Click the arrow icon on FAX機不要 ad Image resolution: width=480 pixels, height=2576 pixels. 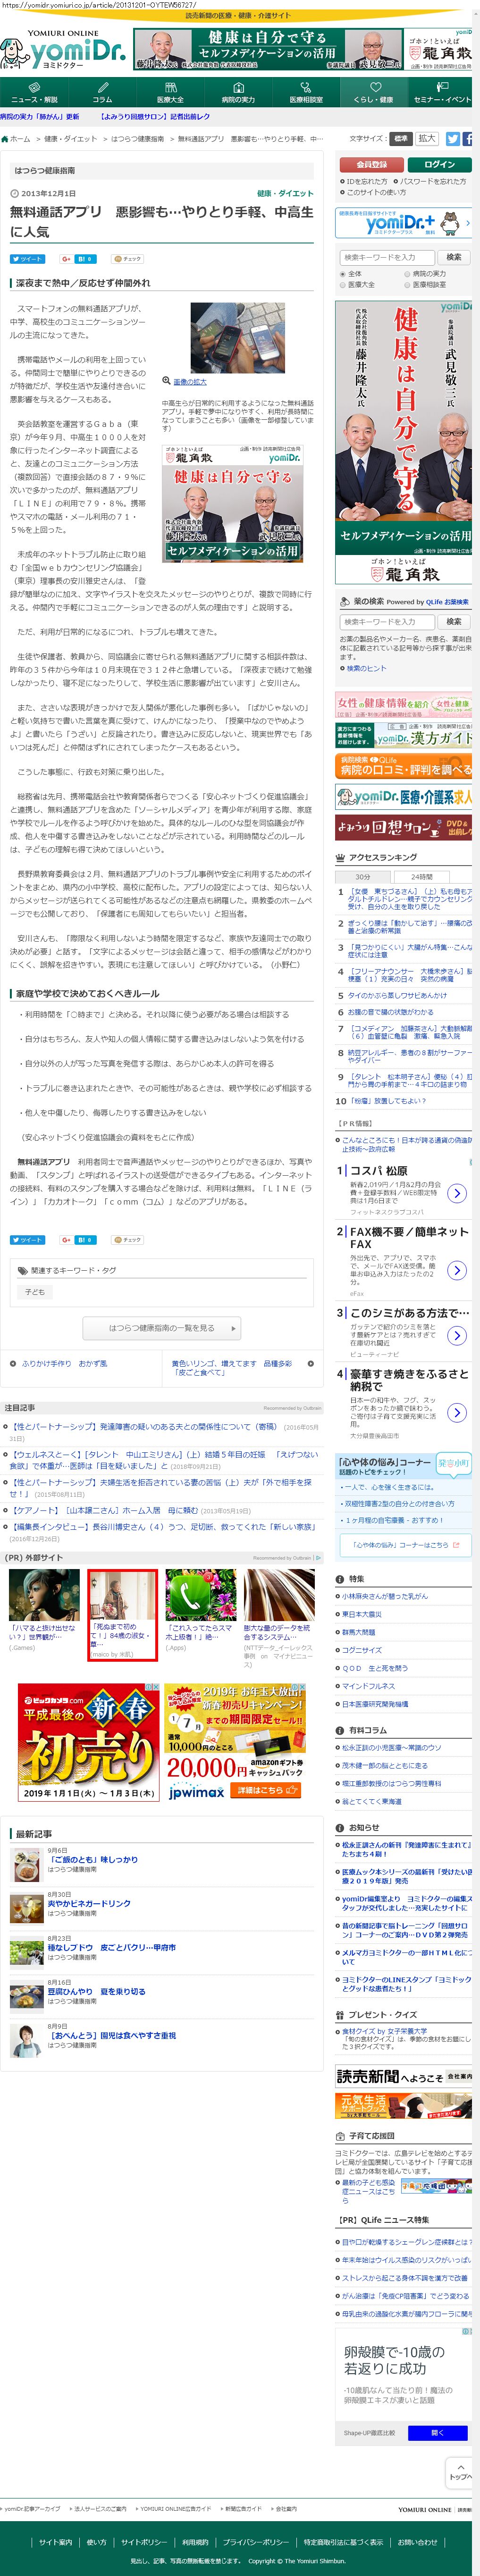tap(456, 1270)
